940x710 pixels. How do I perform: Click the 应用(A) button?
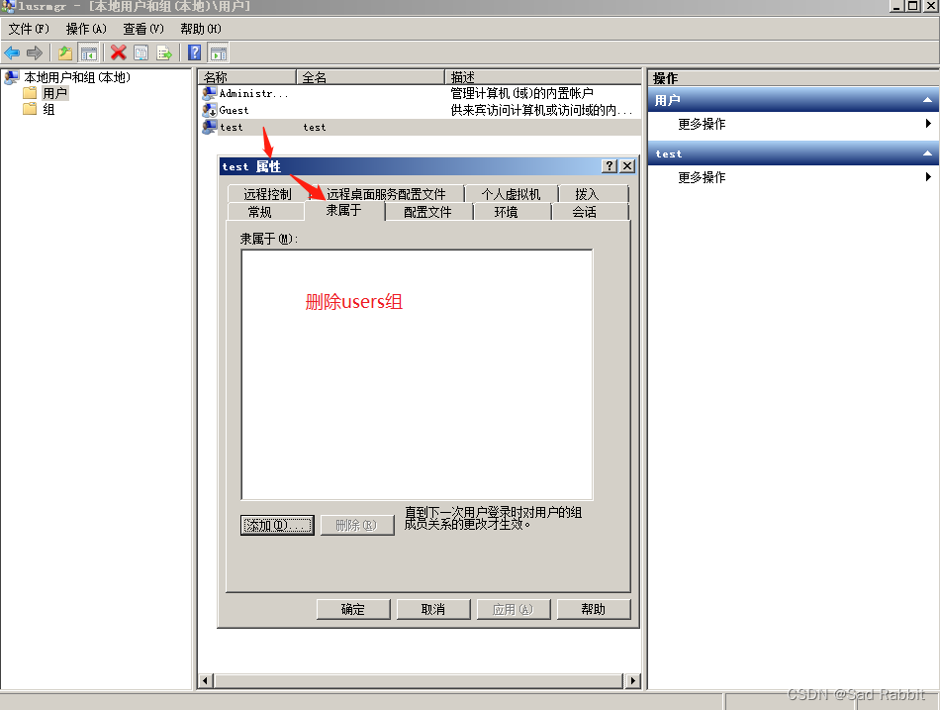coord(514,609)
